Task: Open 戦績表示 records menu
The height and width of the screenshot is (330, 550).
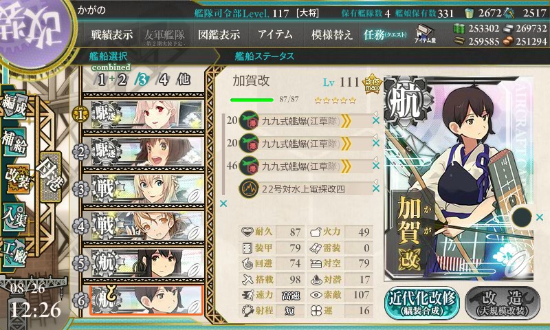Action: pyautogui.click(x=112, y=34)
